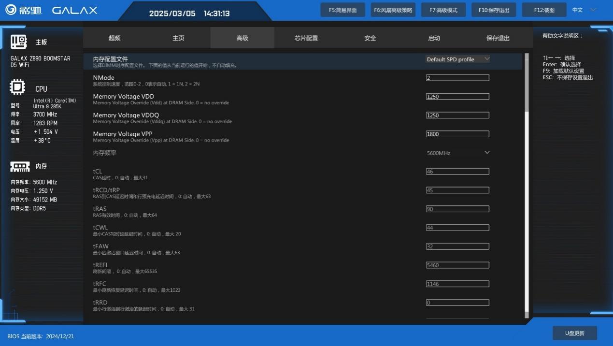613x346 pixels.
Task: Click F10 保存退出 button
Action: (494, 10)
